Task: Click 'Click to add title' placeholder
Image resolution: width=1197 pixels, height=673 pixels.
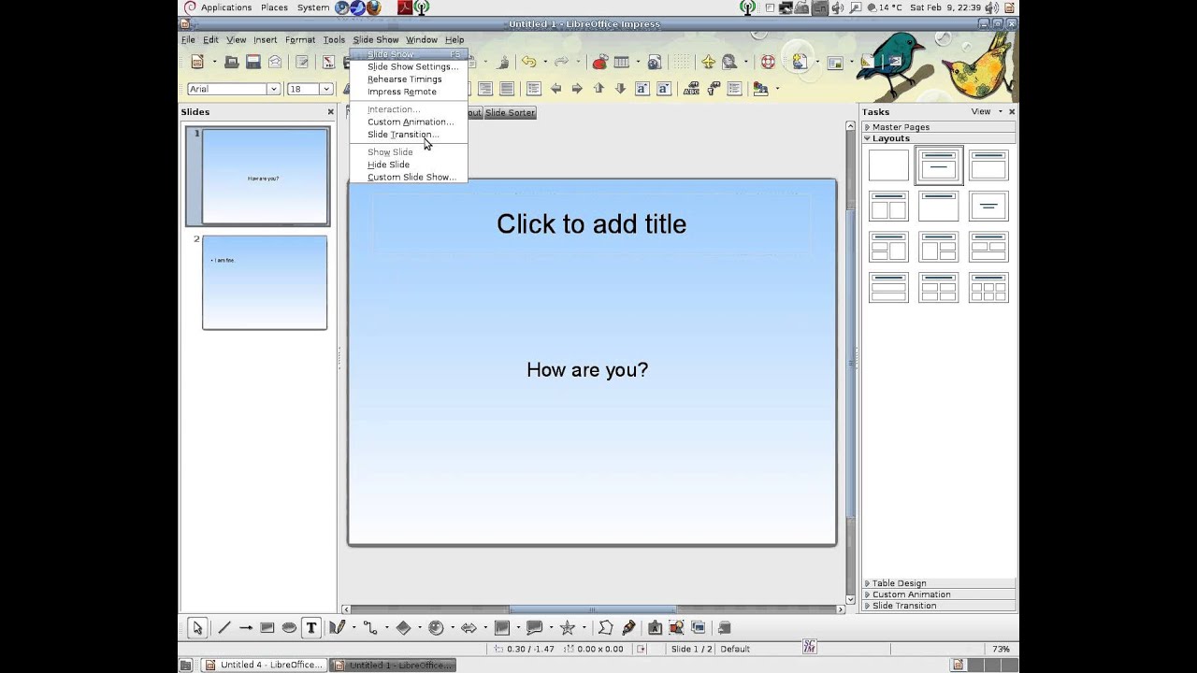Action: pyautogui.click(x=591, y=224)
